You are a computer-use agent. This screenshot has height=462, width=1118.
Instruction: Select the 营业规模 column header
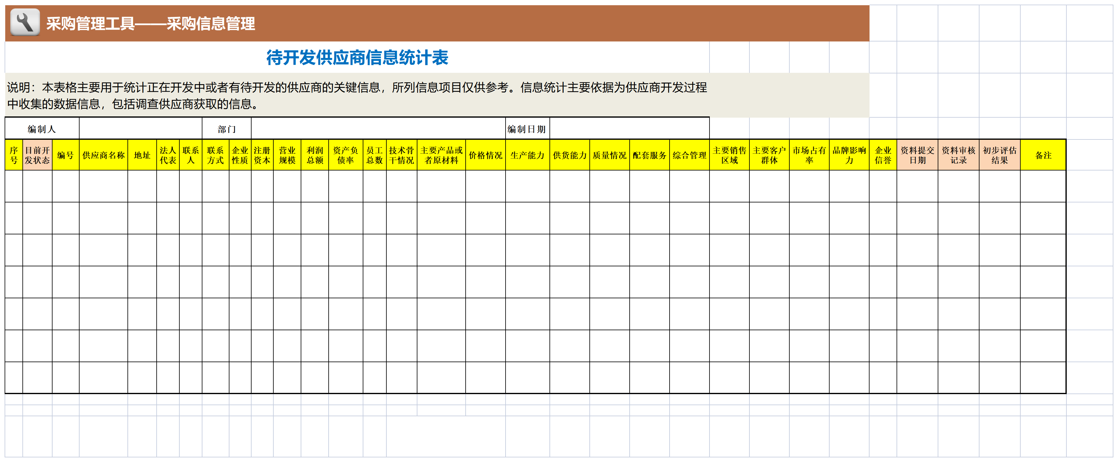pos(287,155)
